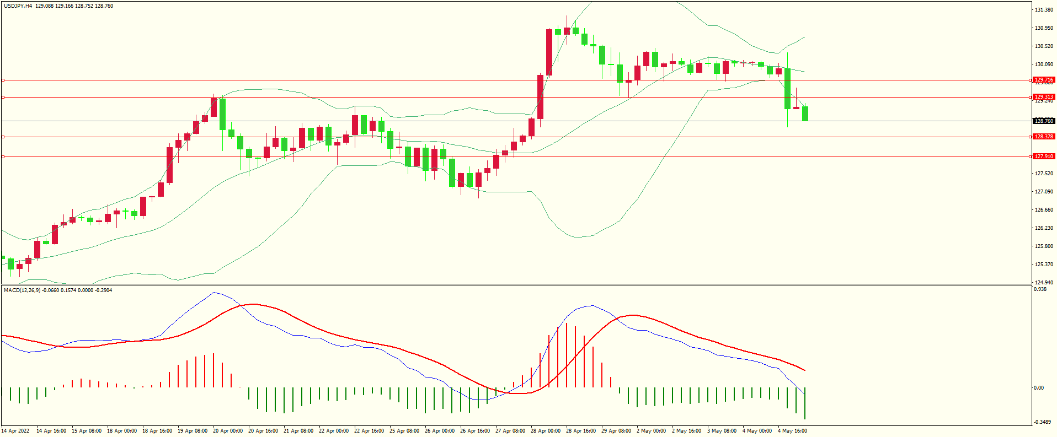
Task: Click the 18 Apr 00:00 time label
Action: (x=122, y=431)
